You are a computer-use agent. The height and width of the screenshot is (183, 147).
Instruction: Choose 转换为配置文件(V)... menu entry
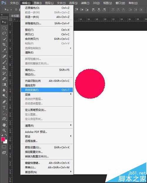47,157
